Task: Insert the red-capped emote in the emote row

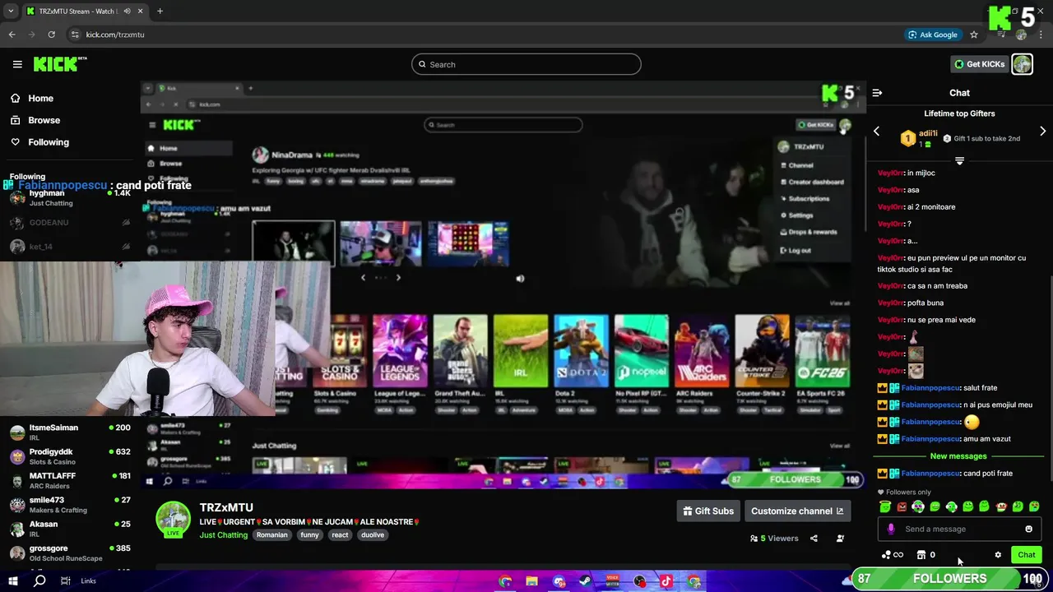Action: point(1001,506)
